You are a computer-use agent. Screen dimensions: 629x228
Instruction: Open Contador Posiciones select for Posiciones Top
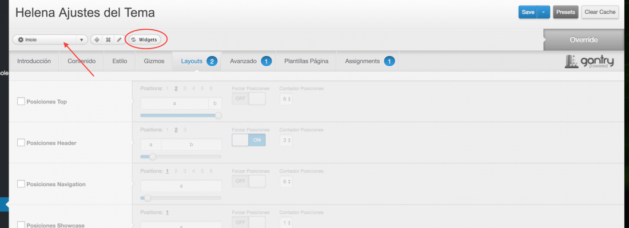click(x=286, y=99)
